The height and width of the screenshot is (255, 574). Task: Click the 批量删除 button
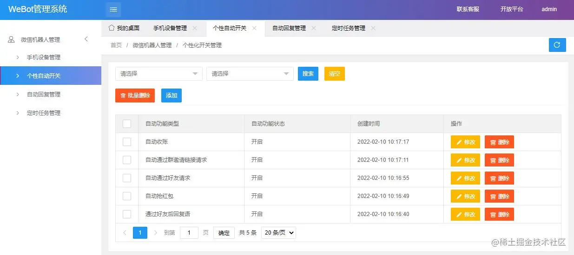tap(135, 96)
